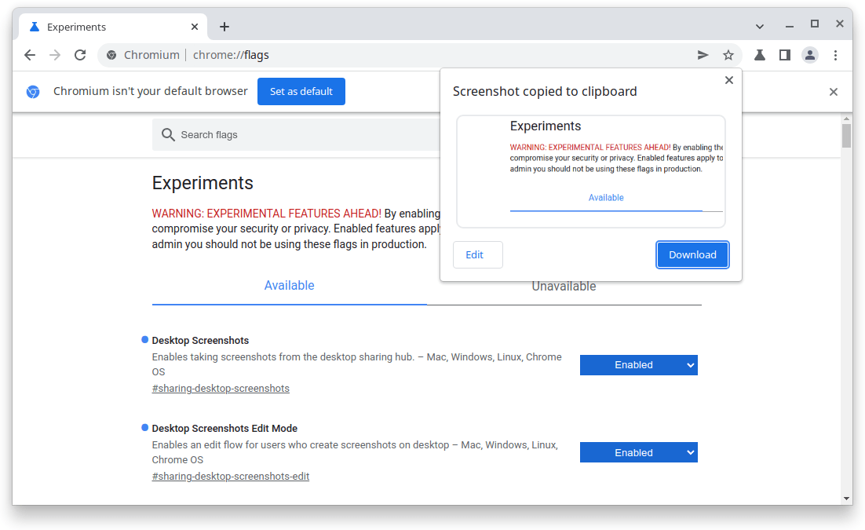Image resolution: width=865 pixels, height=530 pixels.
Task: Share the page via the send icon
Action: [x=703, y=55]
